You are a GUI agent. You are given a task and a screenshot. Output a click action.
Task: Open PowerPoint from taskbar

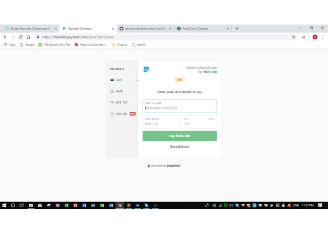click(76, 206)
